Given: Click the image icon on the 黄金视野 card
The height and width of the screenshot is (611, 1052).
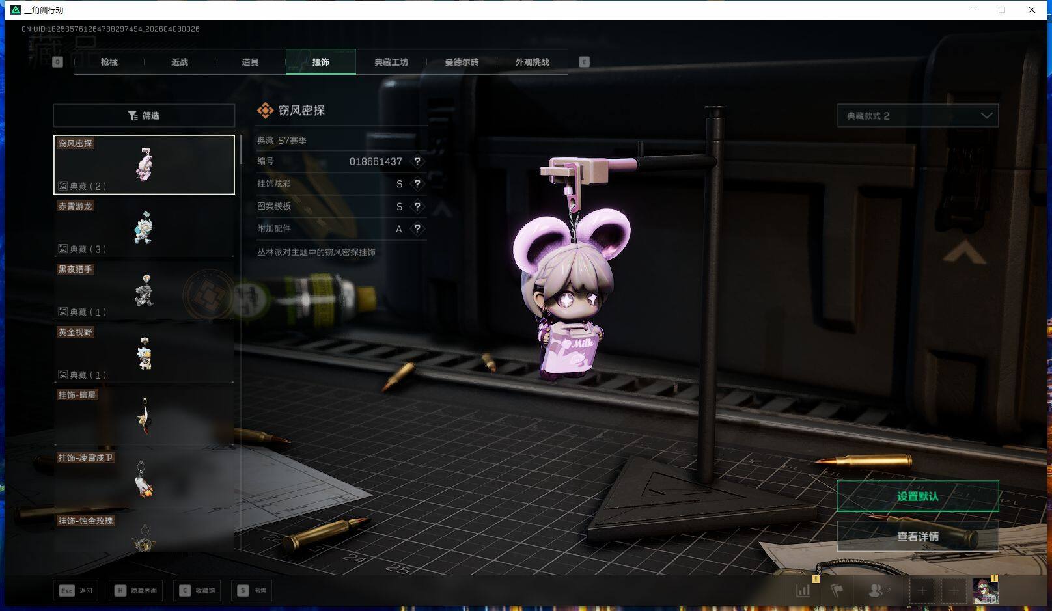Looking at the screenshot, I should pos(63,375).
